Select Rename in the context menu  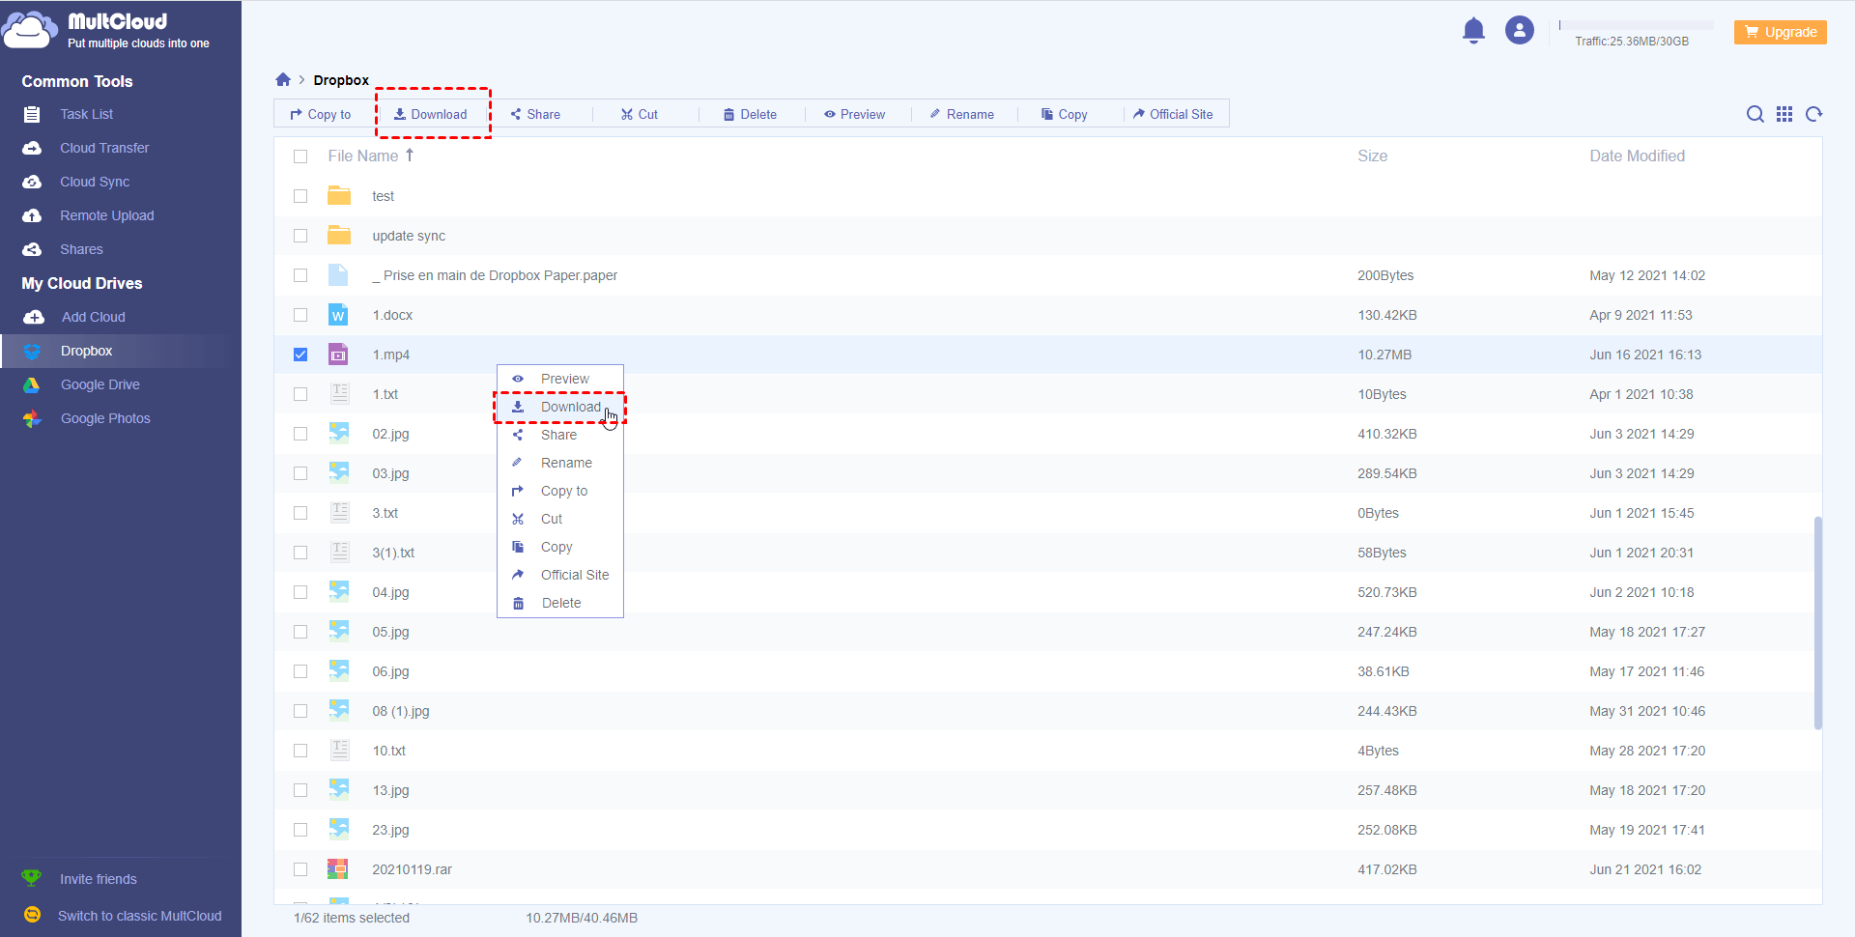click(566, 463)
